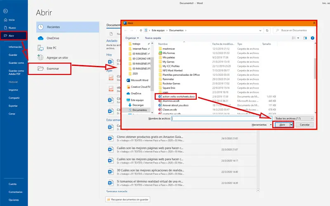Sort by Fecha de modificación column
Viewport: 330px width, 206px height.
(223, 44)
